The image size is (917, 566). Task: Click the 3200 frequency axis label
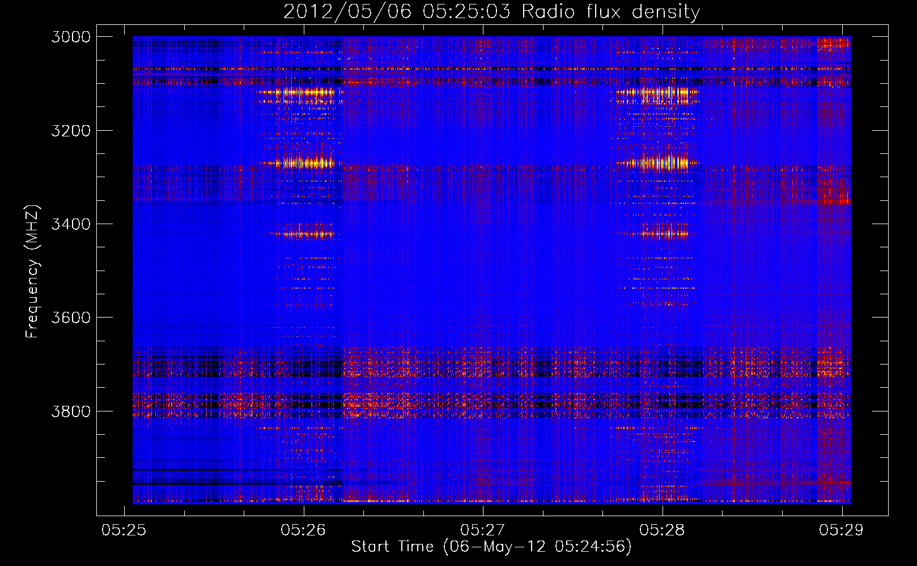[71, 131]
